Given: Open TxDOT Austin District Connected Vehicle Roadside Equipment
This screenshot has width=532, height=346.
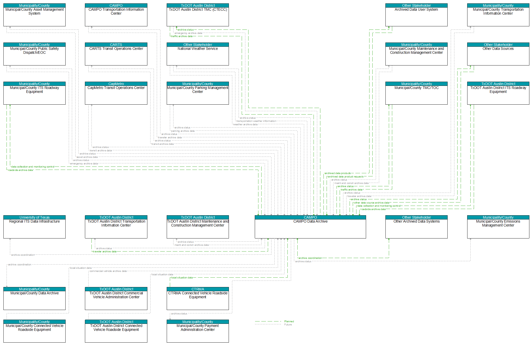Looking at the screenshot, I should point(116,331).
